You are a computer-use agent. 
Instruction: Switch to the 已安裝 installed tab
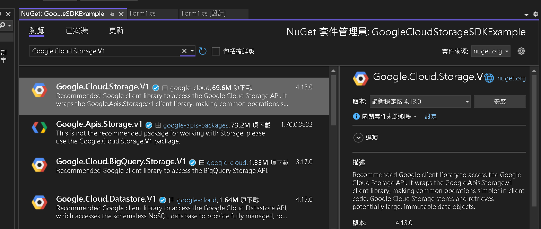click(77, 30)
